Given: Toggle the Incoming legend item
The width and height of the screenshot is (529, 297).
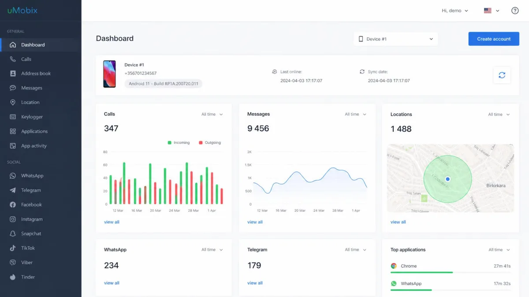Looking at the screenshot, I should [179, 143].
